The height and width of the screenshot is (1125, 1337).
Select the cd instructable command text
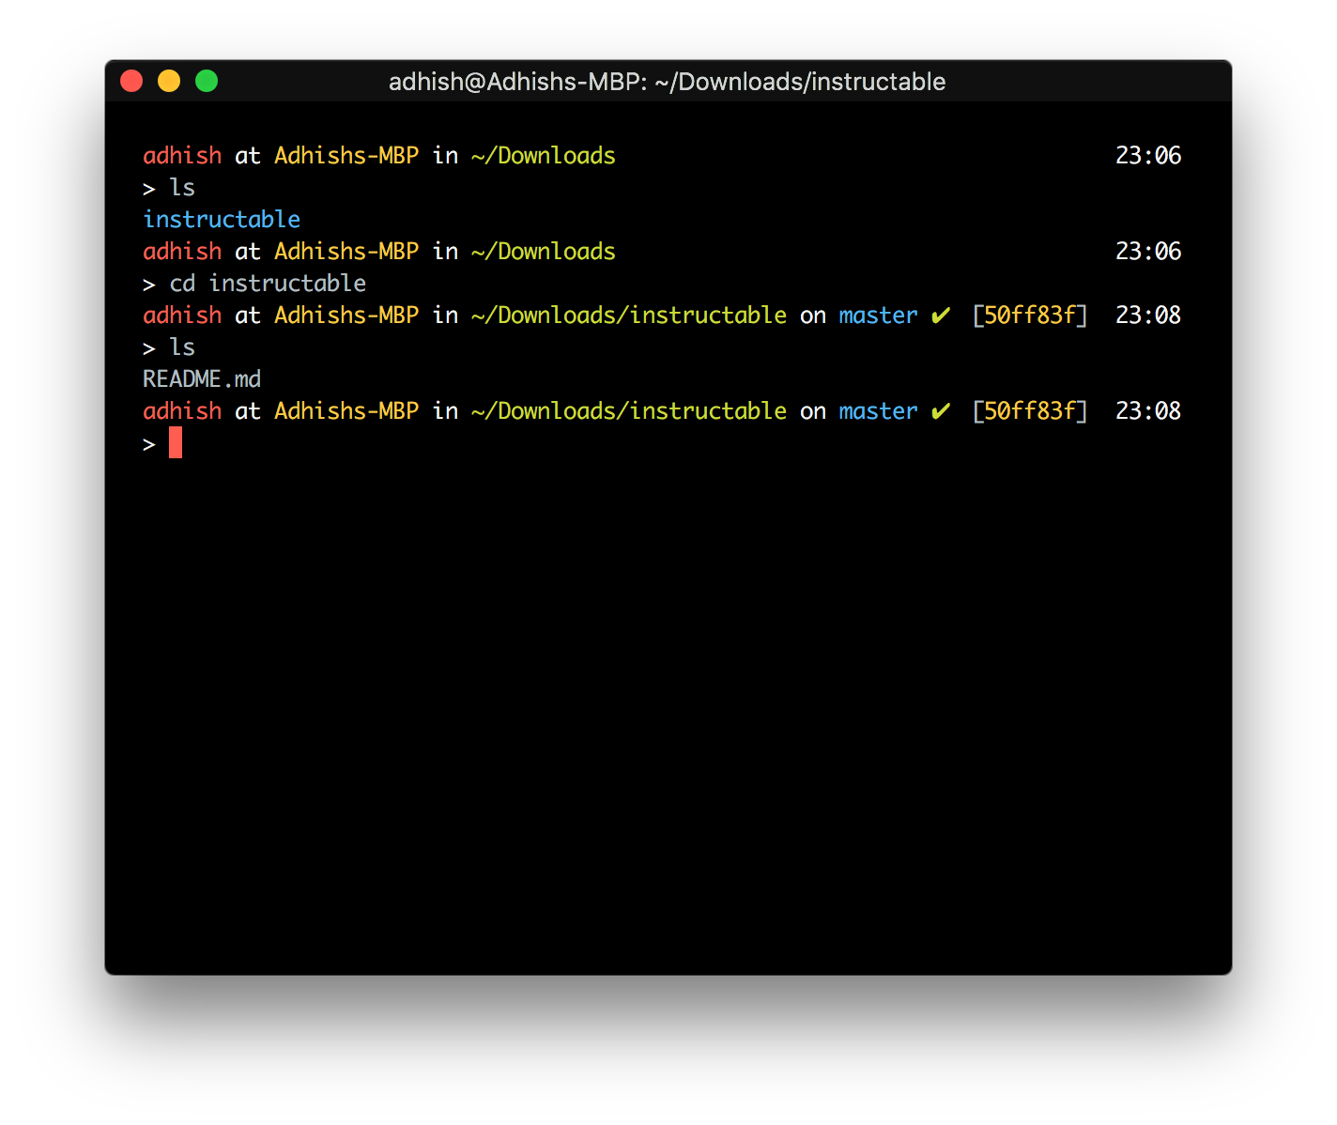[x=270, y=283]
